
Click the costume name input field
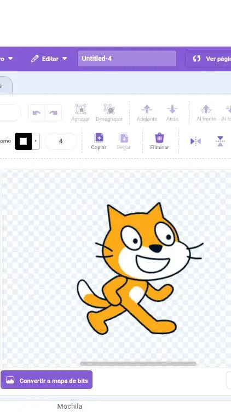10,112
